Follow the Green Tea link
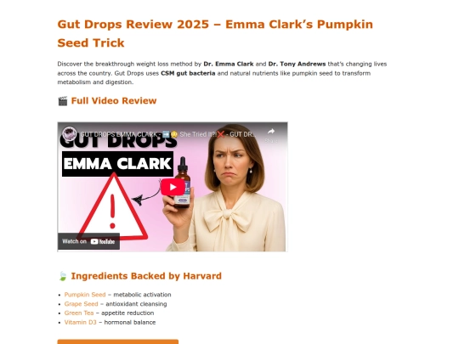The width and height of the screenshot is (459, 344). (79, 313)
